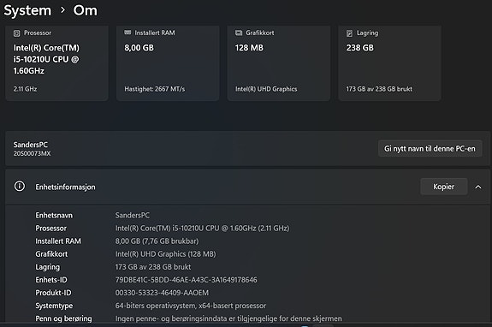Select model number 20S00073MX
This screenshot has width=492, height=327.
(x=32, y=153)
